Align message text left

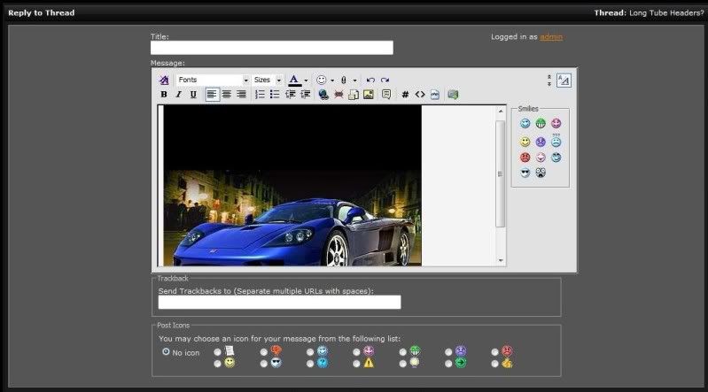[212, 95]
